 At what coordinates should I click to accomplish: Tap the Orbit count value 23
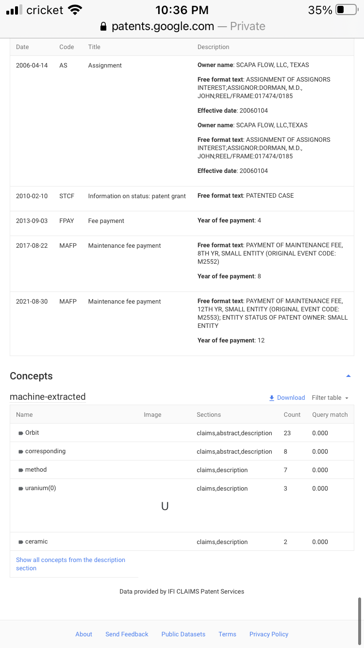tap(287, 433)
